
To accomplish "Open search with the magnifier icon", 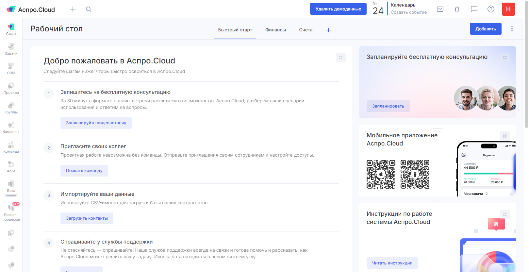I will pyautogui.click(x=89, y=9).
